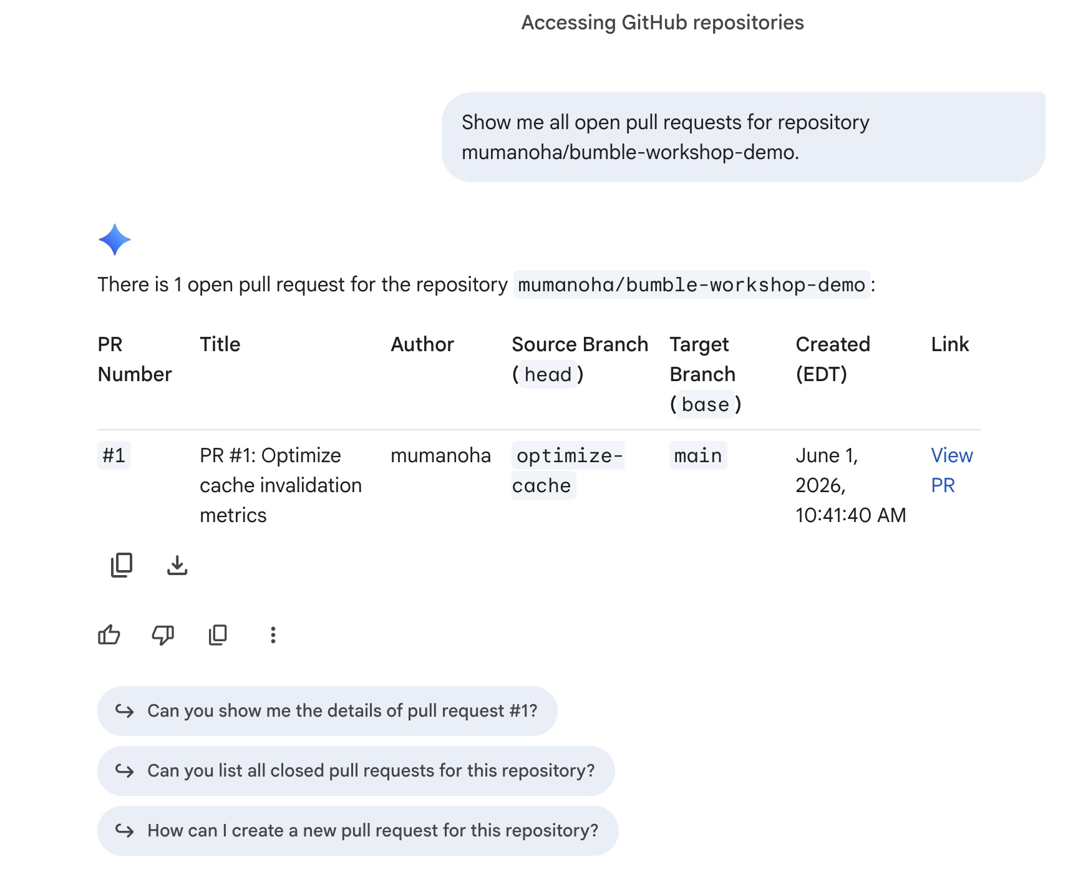Select suggestion about creating a new pull request
This screenshot has width=1068, height=877.
357,831
